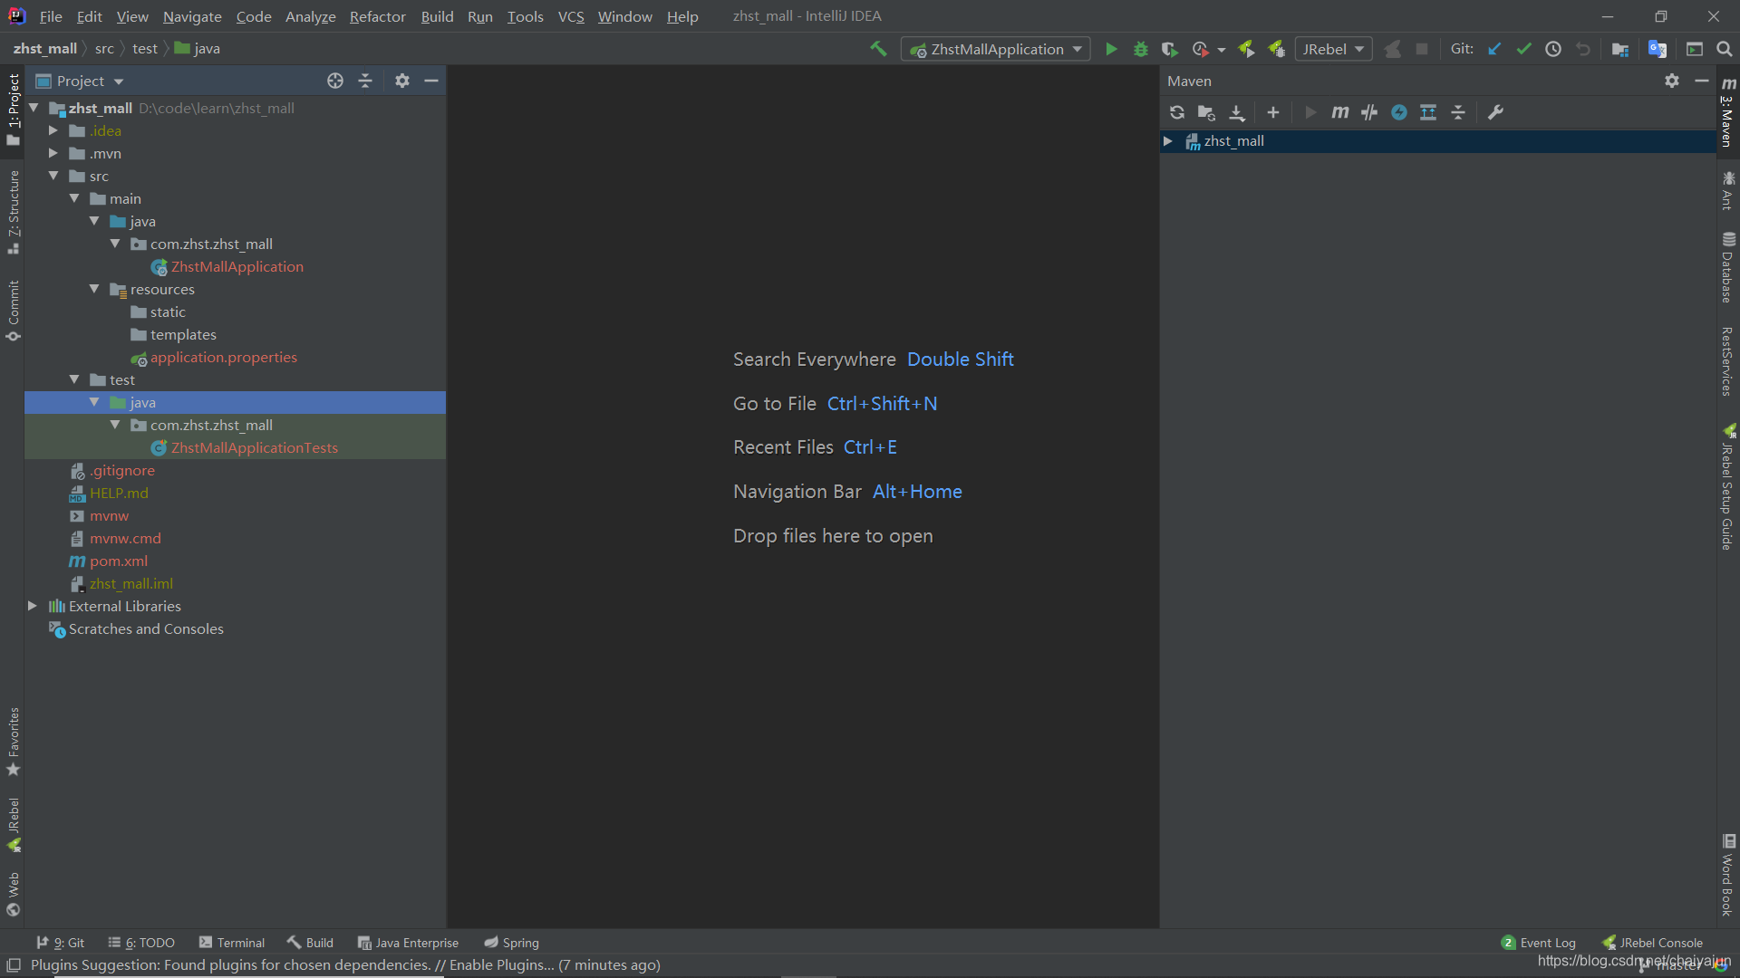Open the Project view type dropdown
This screenshot has width=1740, height=978.
[x=80, y=81]
